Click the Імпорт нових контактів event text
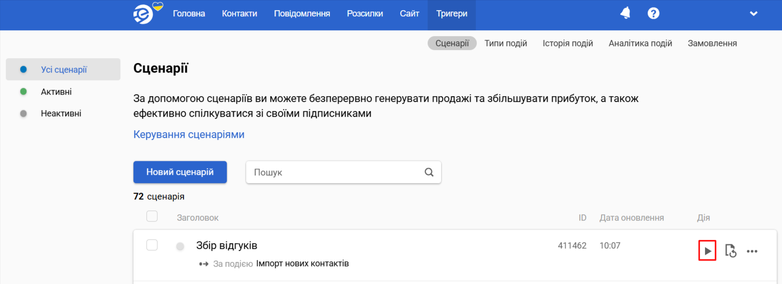The width and height of the screenshot is (782, 284). (302, 263)
